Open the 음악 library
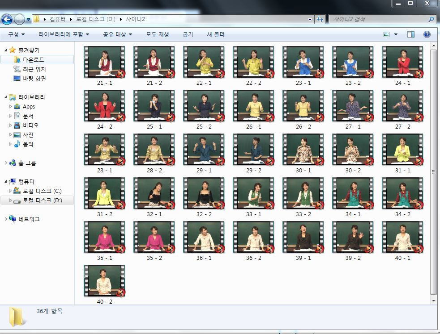This screenshot has width=440, height=334. pos(28,144)
